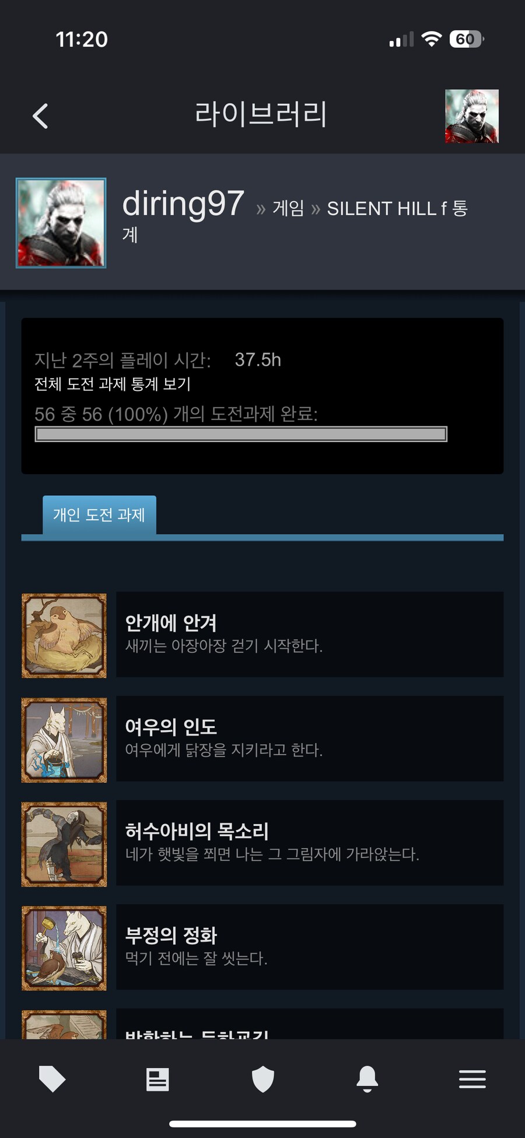
Task: Open notifications bell icon
Action: (367, 1079)
